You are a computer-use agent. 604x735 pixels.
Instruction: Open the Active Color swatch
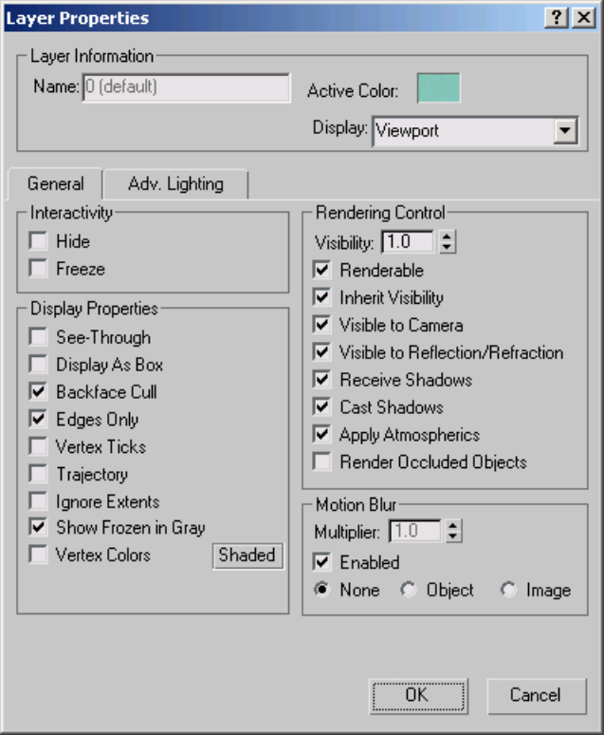tap(438, 88)
